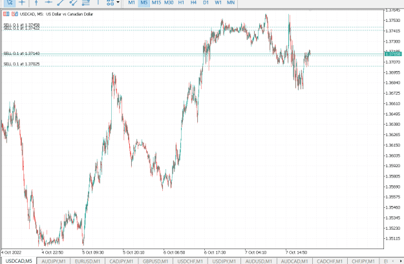Switch chart to H1 timeframe
404x264 pixels.
[x=181, y=3]
